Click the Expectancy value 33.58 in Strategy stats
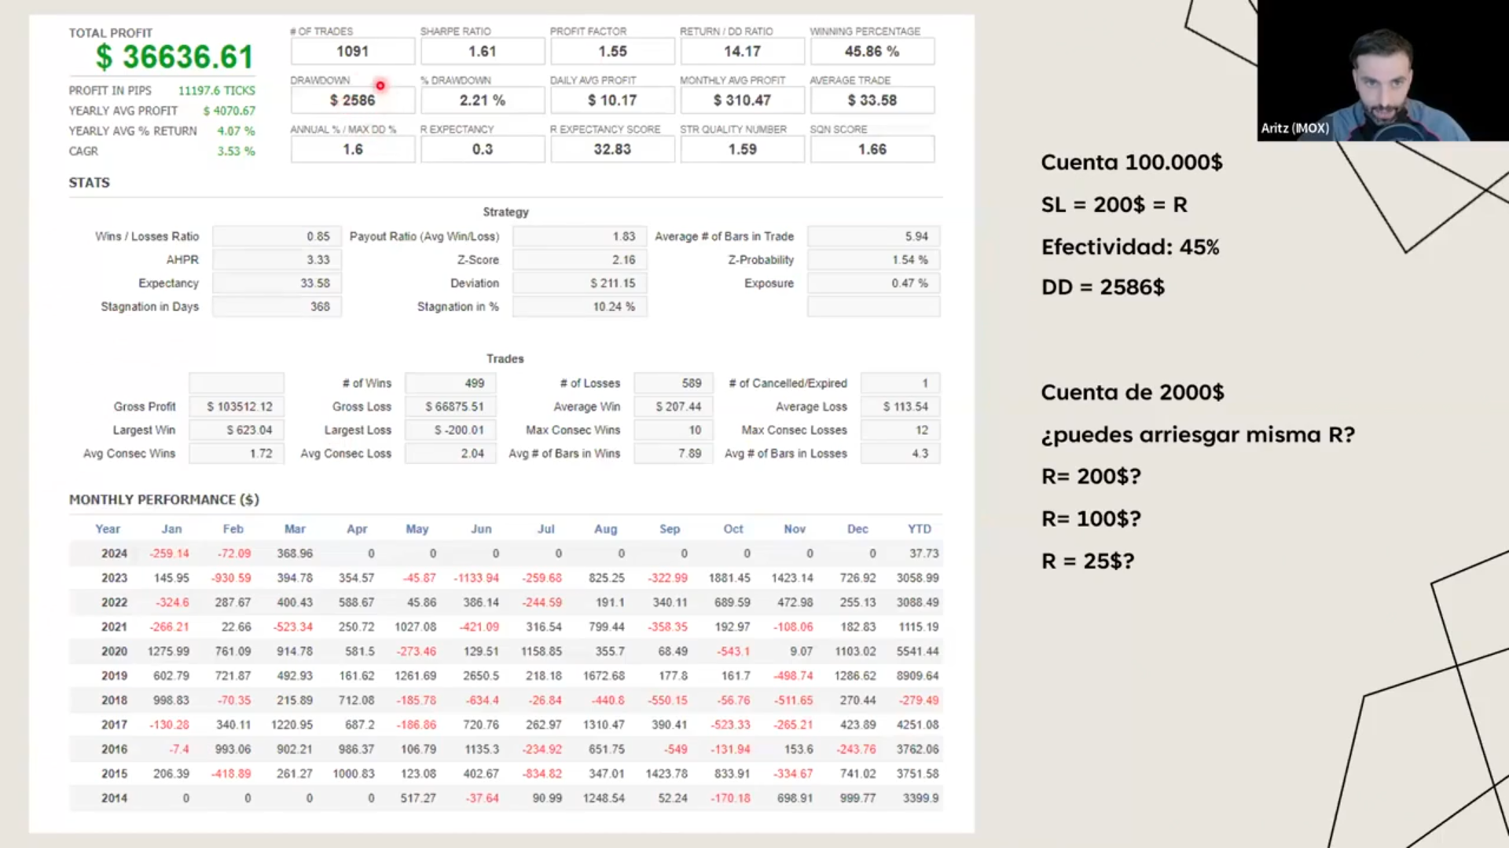Screen dimensions: 1509x848 [277, 283]
